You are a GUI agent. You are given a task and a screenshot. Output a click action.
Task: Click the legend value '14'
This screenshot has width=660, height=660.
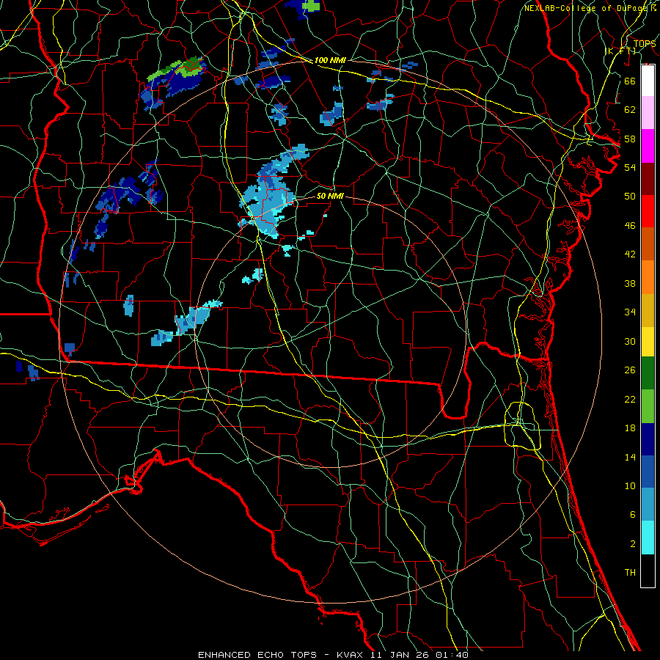(630, 457)
